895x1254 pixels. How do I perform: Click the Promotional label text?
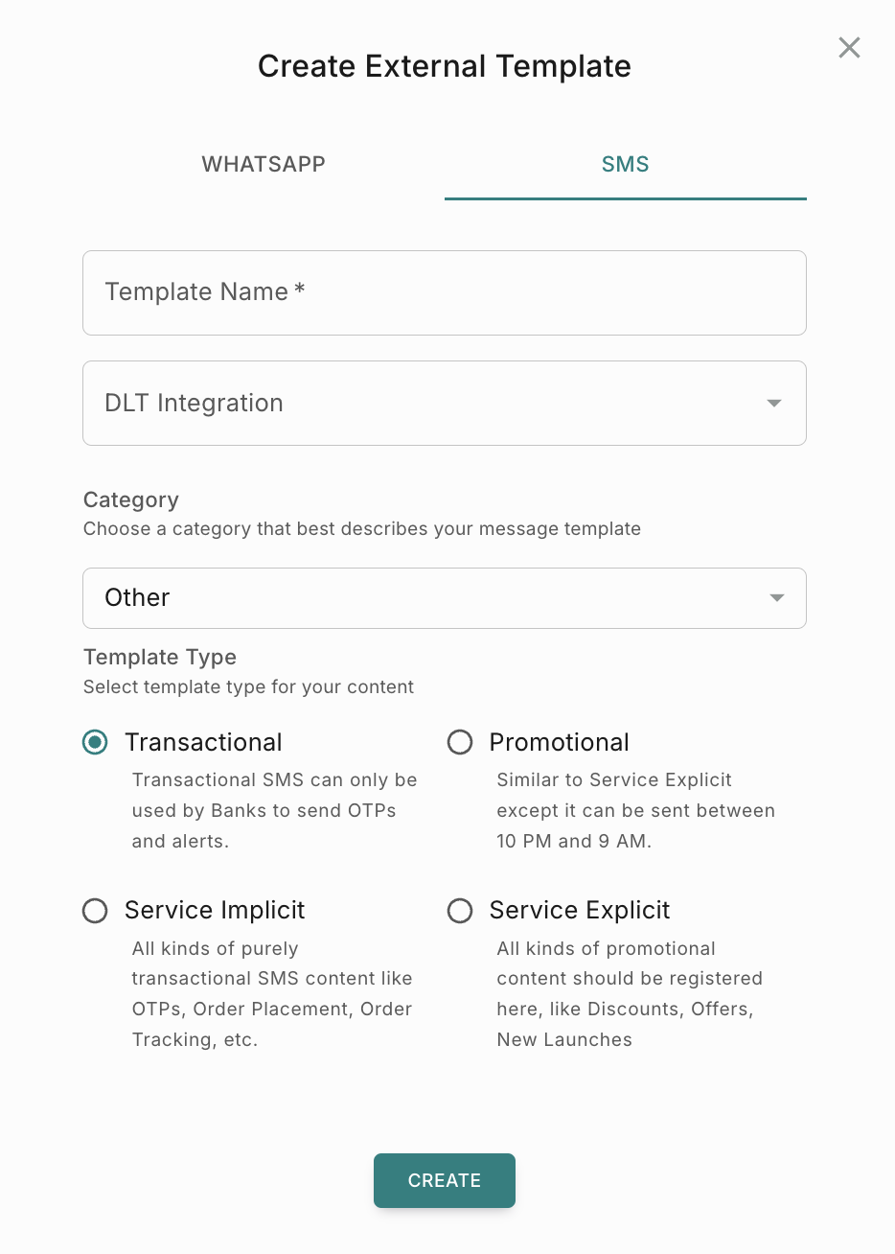[559, 742]
